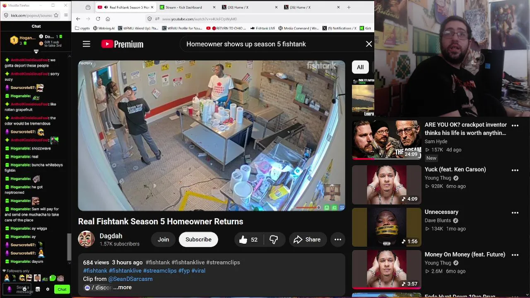Close the Real Fishtank Season 5 tab
The height and width of the screenshot is (298, 530).
pos(152,7)
